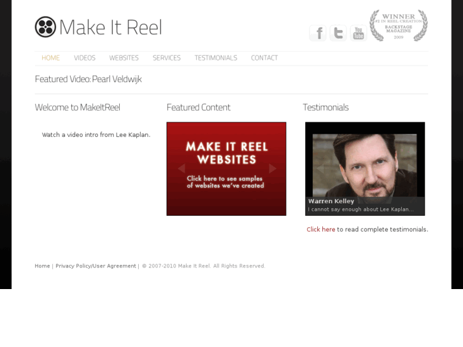Click the 'Testimonials' column heading
The width and height of the screenshot is (463, 347).
click(x=325, y=107)
